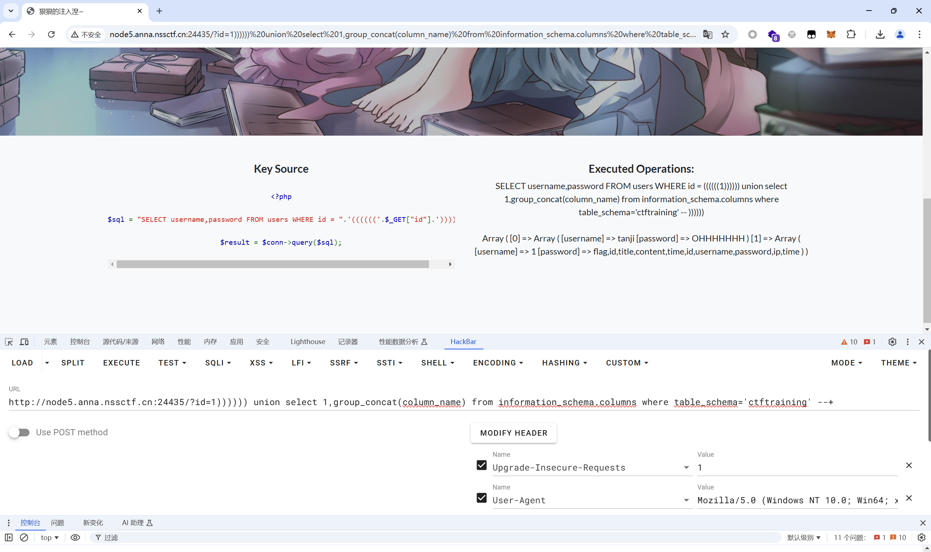Open the SHELL dropdown
Viewport: 931px width, 552px height.
click(438, 363)
